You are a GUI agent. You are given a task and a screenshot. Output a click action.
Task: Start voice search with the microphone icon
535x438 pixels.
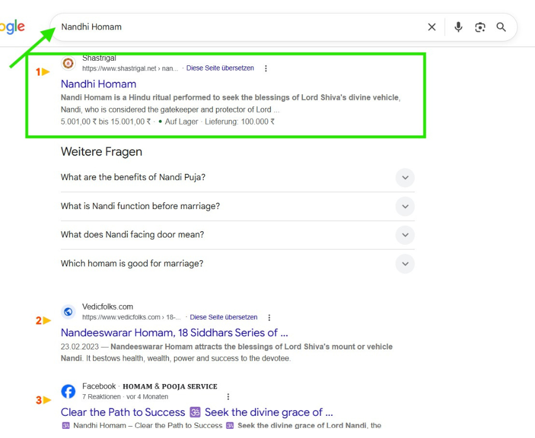458,27
